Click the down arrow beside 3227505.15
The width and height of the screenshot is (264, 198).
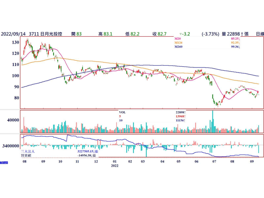click(x=94, y=151)
